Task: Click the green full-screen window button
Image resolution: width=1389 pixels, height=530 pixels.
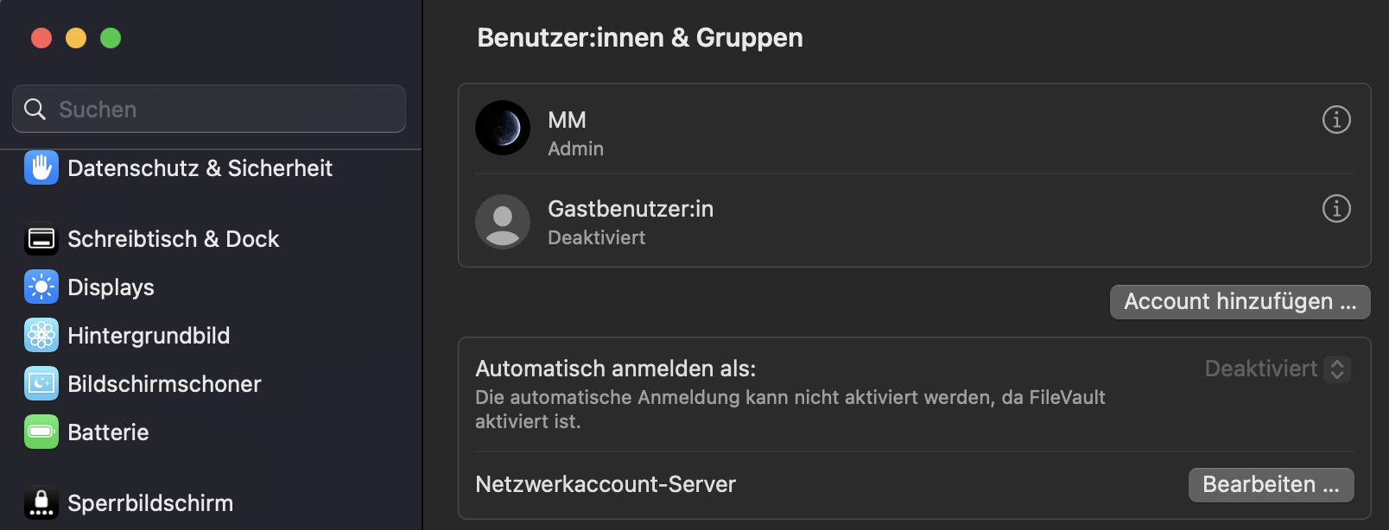Action: pos(111,38)
